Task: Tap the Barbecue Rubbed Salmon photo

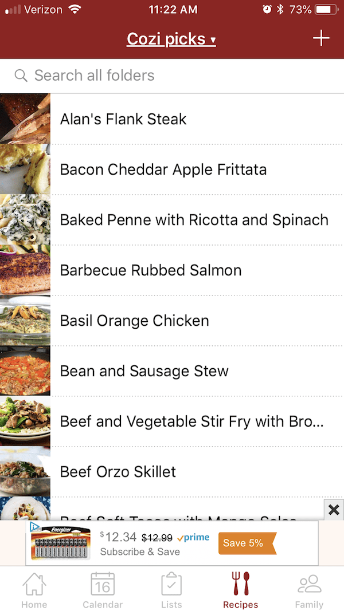Action: click(x=25, y=270)
